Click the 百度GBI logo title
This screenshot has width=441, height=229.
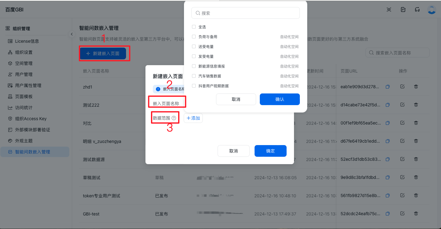pyautogui.click(x=14, y=10)
